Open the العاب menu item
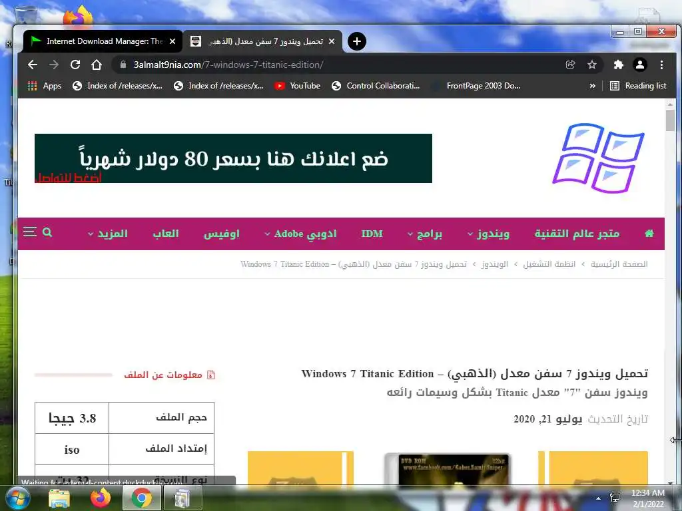This screenshot has width=682, height=511. (x=165, y=234)
